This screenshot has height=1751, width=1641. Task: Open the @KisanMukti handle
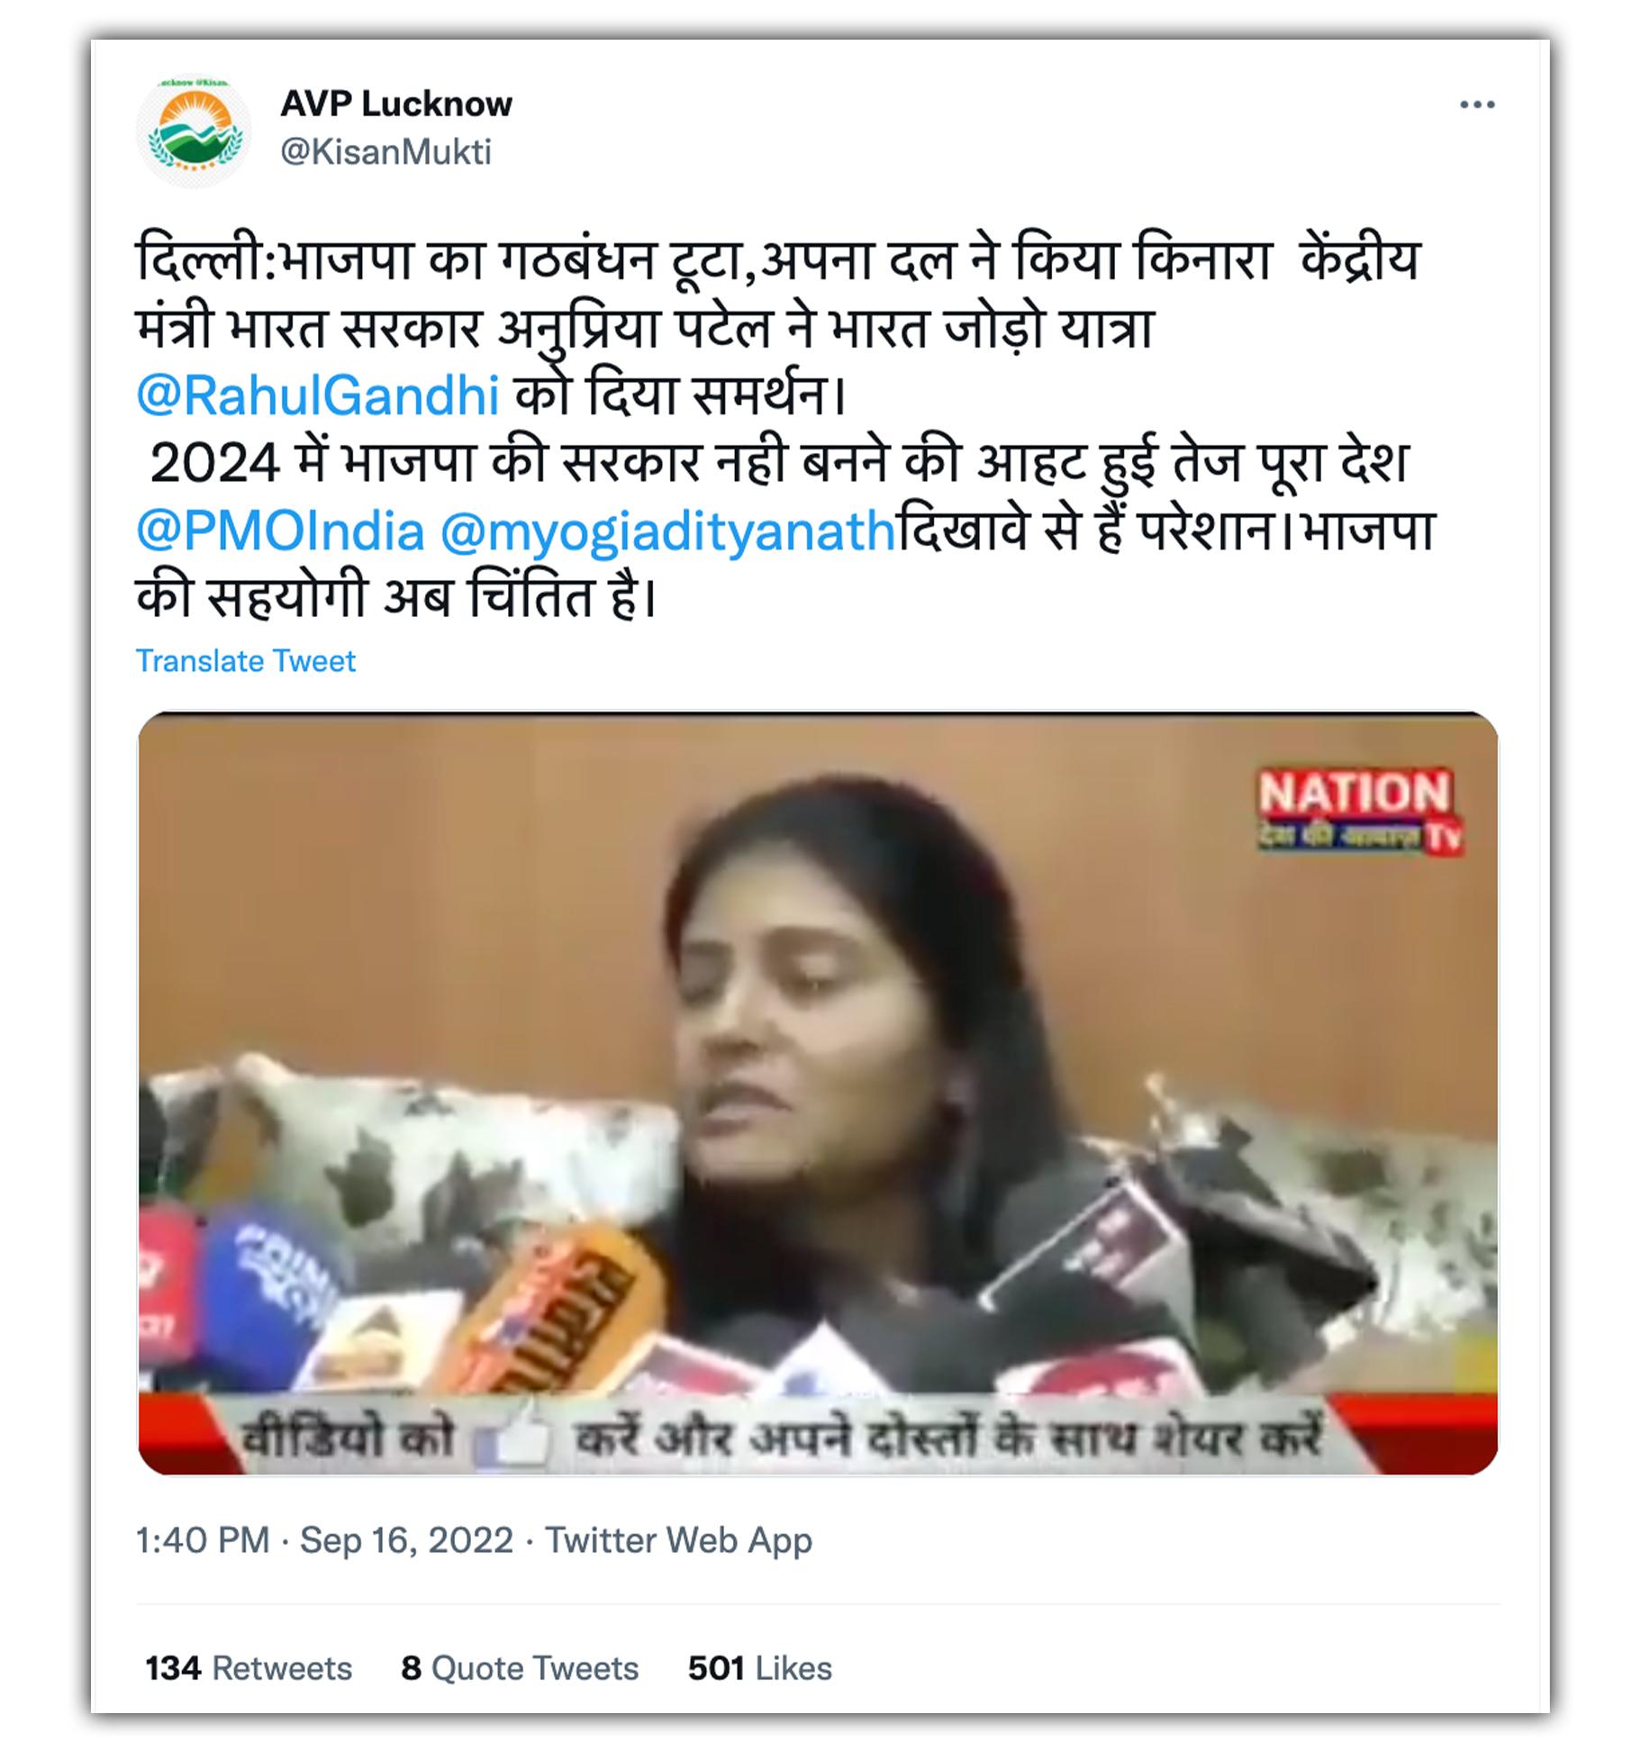385,151
